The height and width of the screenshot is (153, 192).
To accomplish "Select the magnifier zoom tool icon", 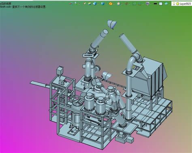I will 119,4.
